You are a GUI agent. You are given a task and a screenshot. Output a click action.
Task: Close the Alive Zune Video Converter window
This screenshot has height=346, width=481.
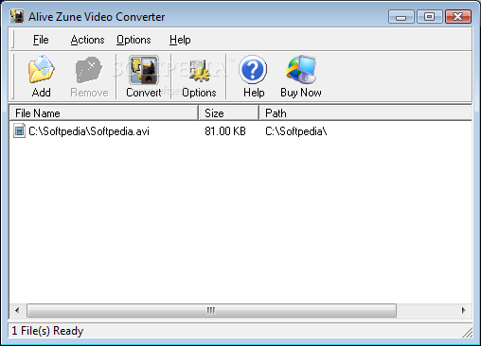tap(458, 17)
